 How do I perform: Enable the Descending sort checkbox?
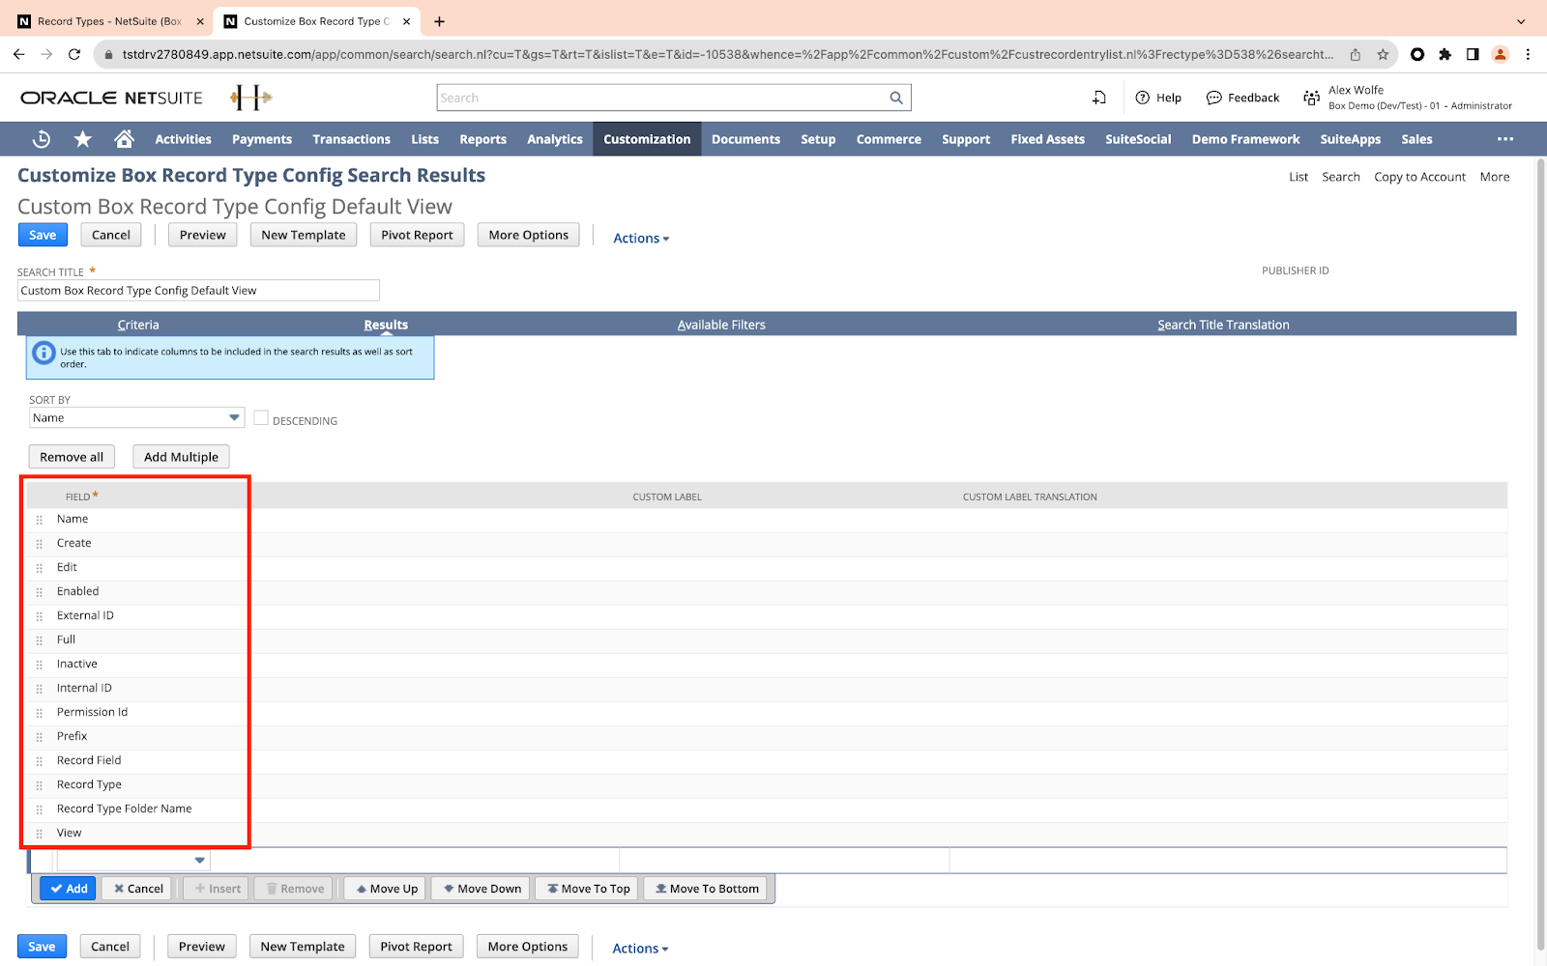[x=261, y=418]
